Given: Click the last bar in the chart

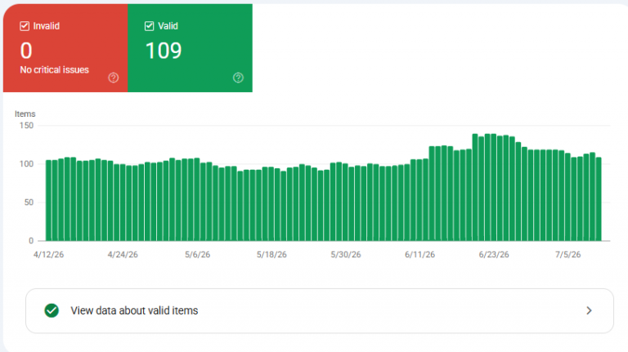Looking at the screenshot, I should 599,199.
